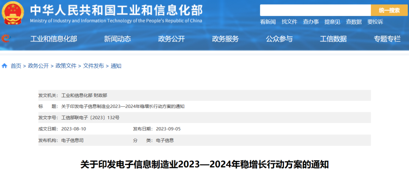
Task: Open the 工业和信息化部 navigation menu
Action: 54,39
